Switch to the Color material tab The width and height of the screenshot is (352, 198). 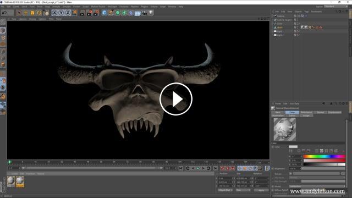tap(292, 112)
